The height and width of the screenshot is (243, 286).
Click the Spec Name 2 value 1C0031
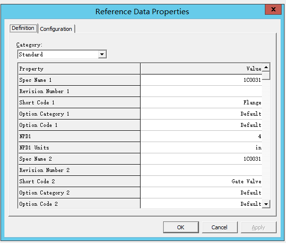pyautogui.click(x=201, y=159)
